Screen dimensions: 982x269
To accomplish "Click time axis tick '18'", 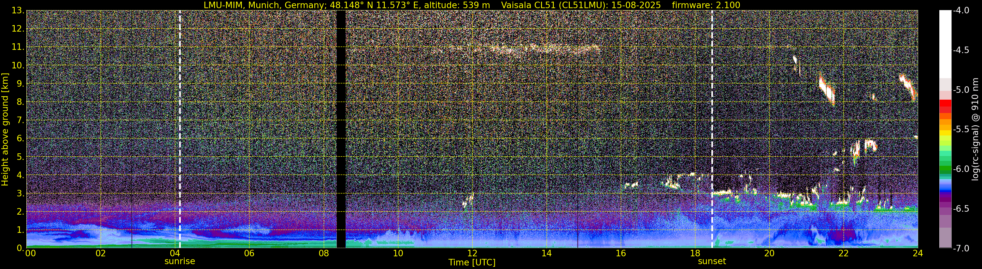I will coord(695,253).
